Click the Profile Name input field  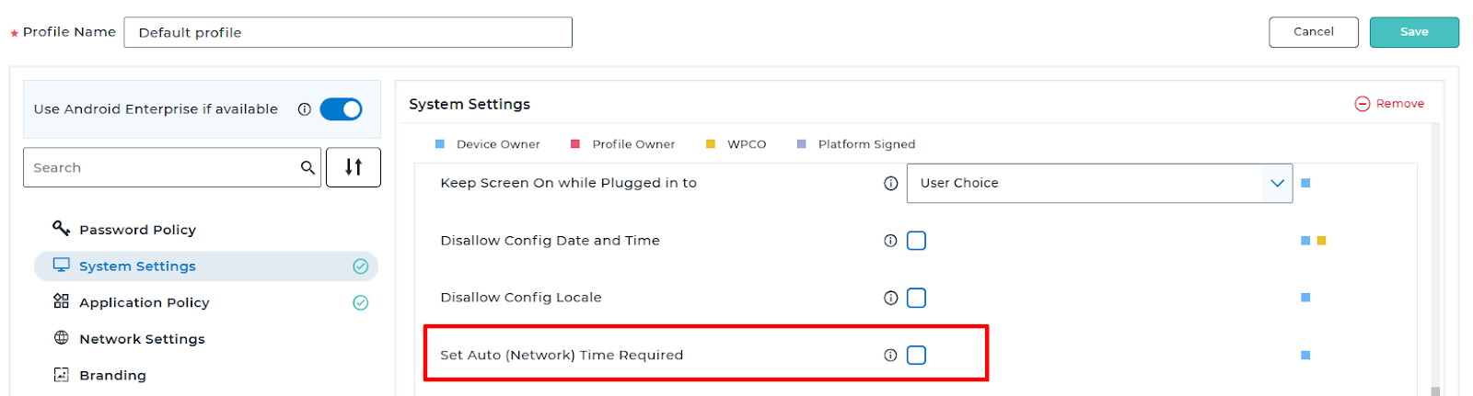348,32
